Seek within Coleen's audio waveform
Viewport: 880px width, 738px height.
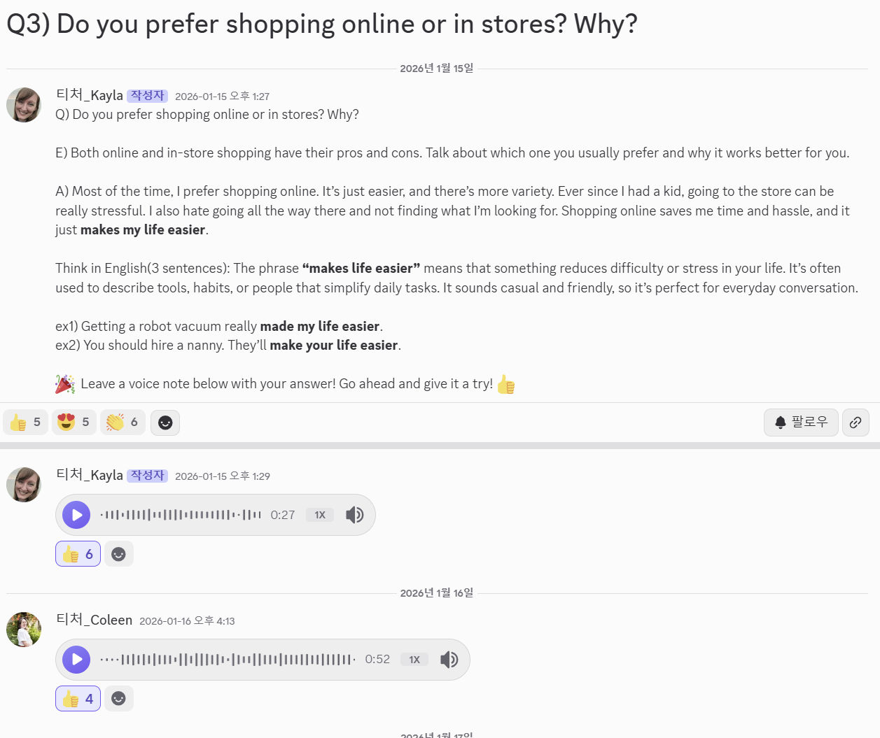pos(228,660)
